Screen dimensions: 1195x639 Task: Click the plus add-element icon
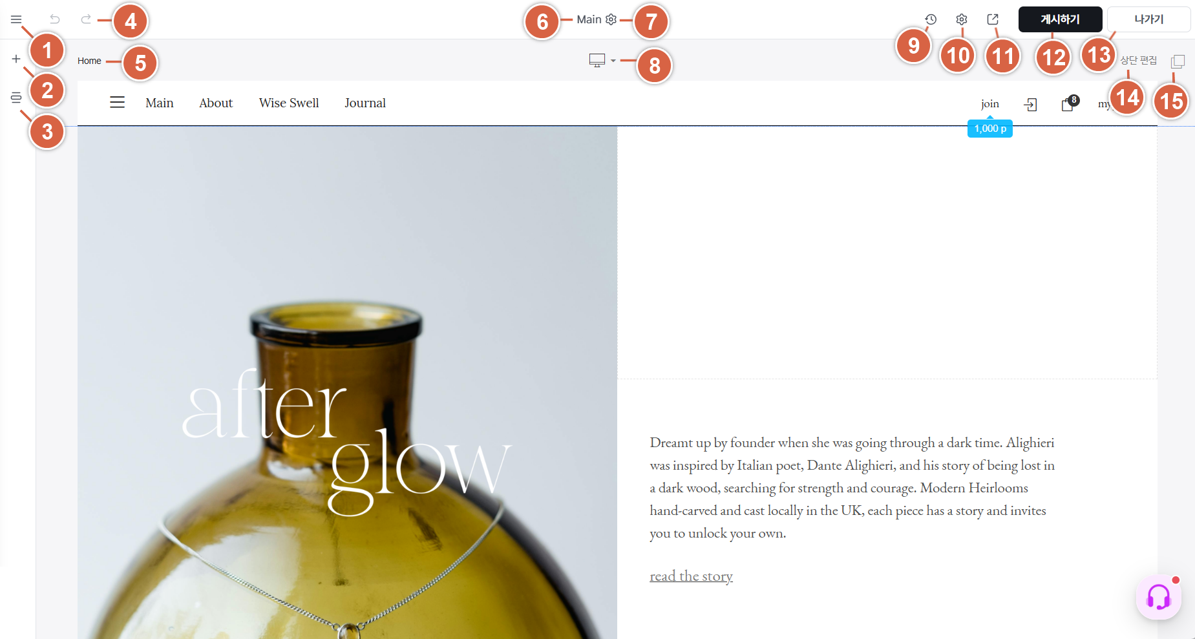coord(16,59)
